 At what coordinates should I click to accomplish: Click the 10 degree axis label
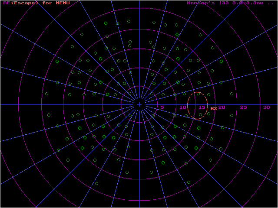183,107
